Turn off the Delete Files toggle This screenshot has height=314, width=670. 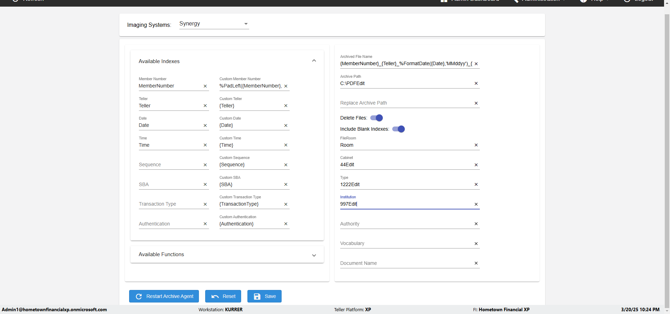[x=377, y=118]
